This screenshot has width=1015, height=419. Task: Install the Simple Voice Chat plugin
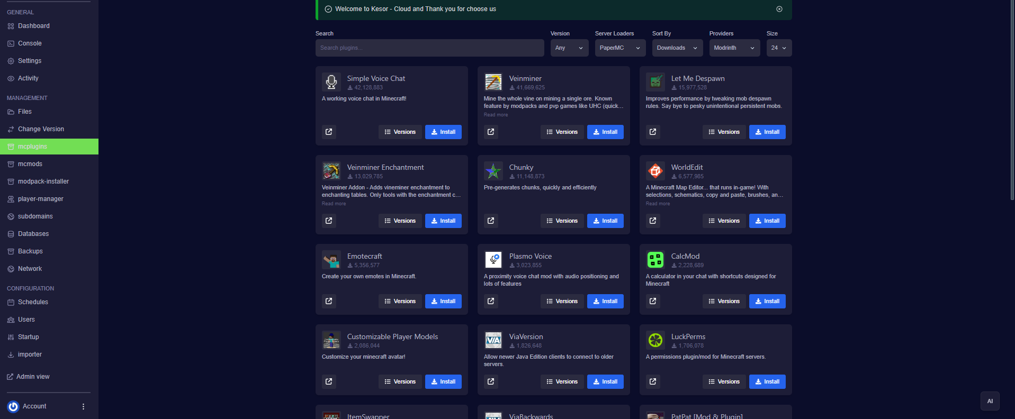[443, 132]
